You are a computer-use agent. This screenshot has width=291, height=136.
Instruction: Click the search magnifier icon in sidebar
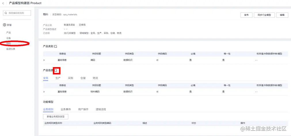pyautogui.click(x=6, y=13)
